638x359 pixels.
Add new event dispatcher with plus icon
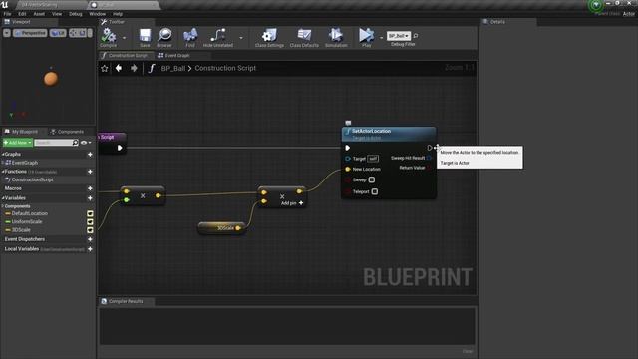(x=90, y=239)
